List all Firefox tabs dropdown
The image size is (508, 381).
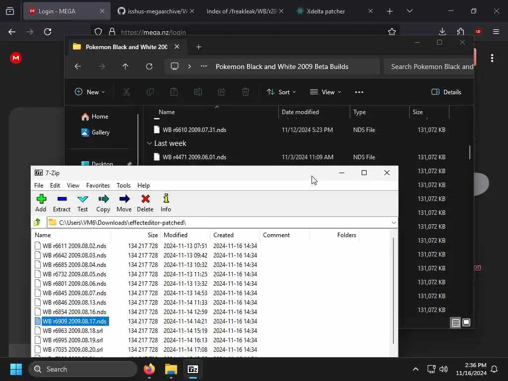(x=409, y=11)
